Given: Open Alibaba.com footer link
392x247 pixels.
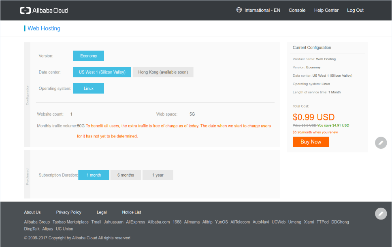Looking at the screenshot, I should point(159,222).
